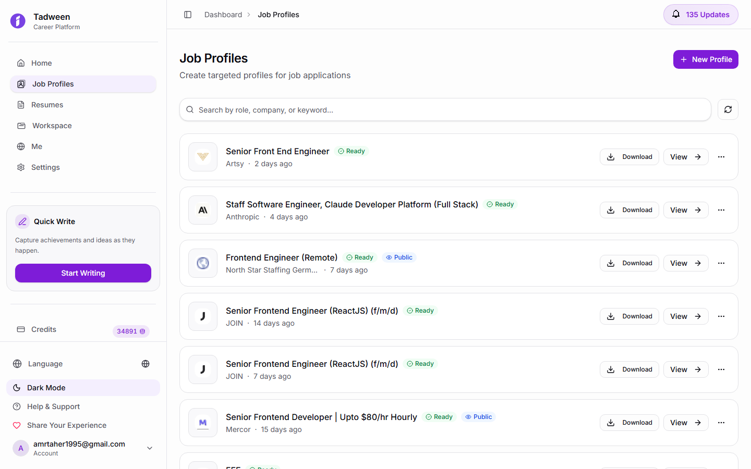
Task: Select the Resumes sidebar icon
Action: coord(21,105)
